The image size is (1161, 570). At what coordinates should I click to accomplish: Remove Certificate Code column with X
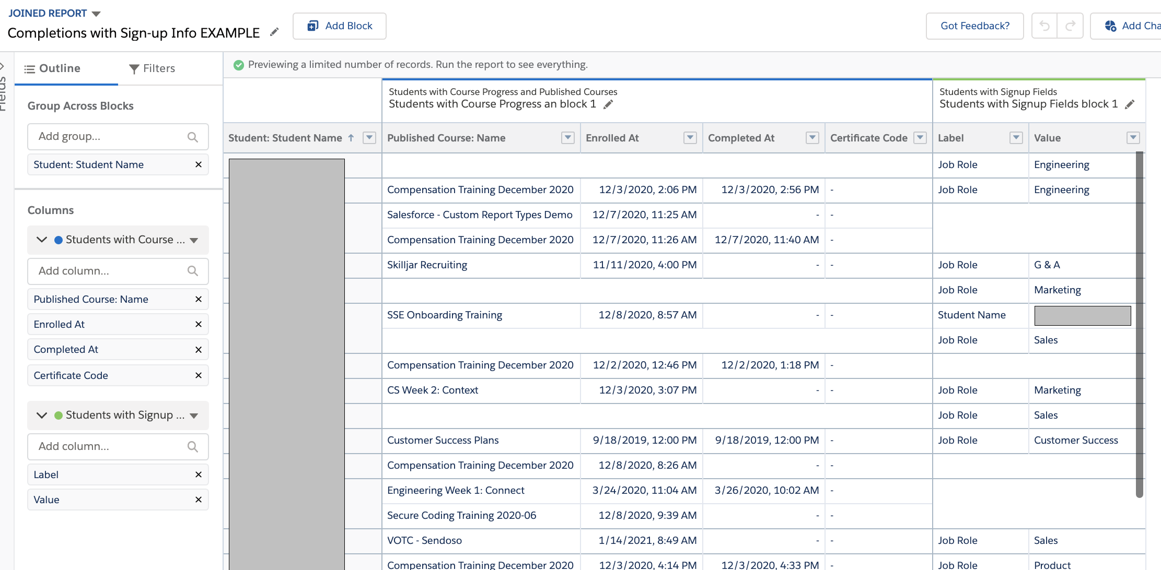199,375
